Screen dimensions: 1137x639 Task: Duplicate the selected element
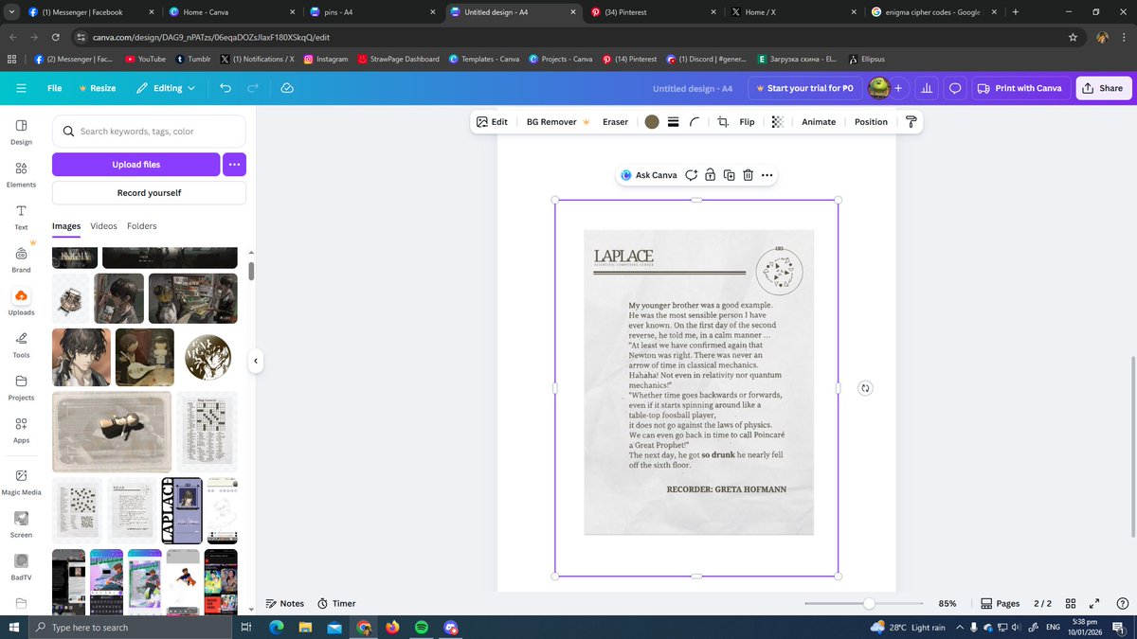(729, 175)
